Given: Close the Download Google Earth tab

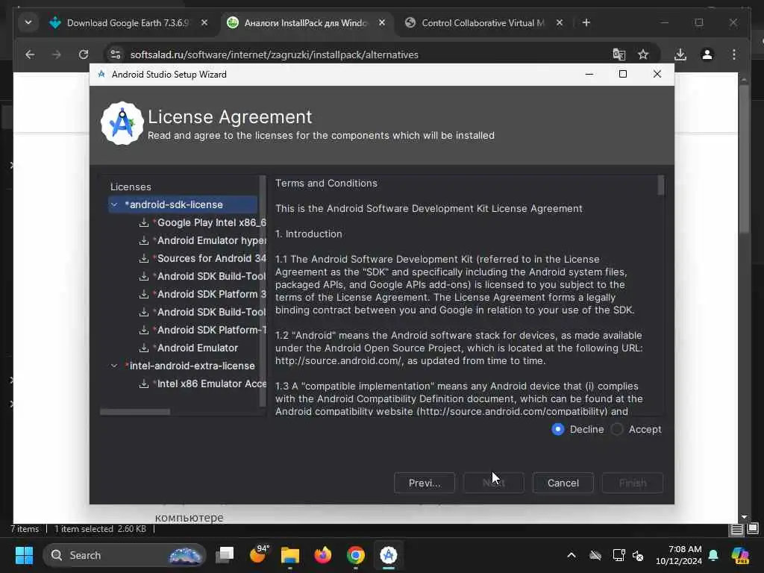Looking at the screenshot, I should click(204, 23).
